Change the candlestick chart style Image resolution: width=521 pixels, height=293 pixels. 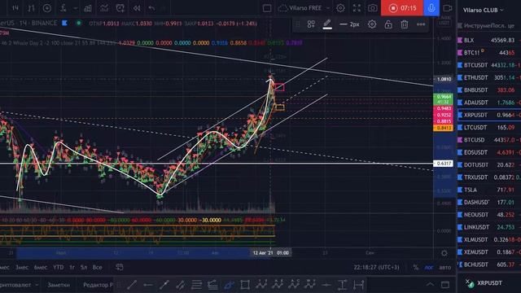coord(31,8)
